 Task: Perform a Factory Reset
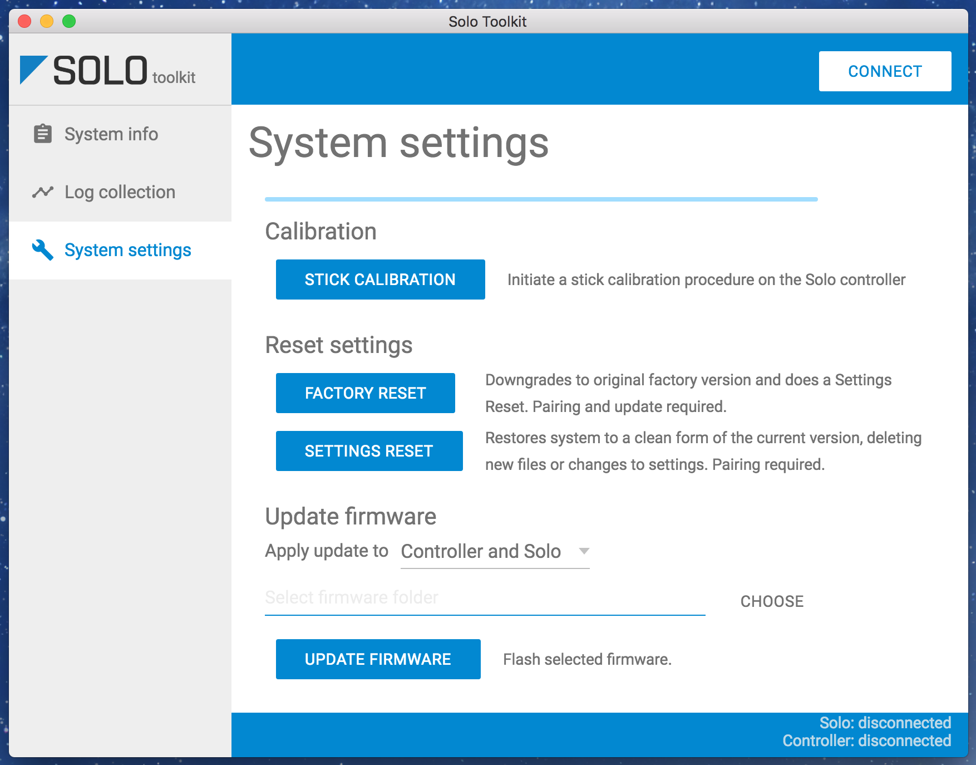365,393
